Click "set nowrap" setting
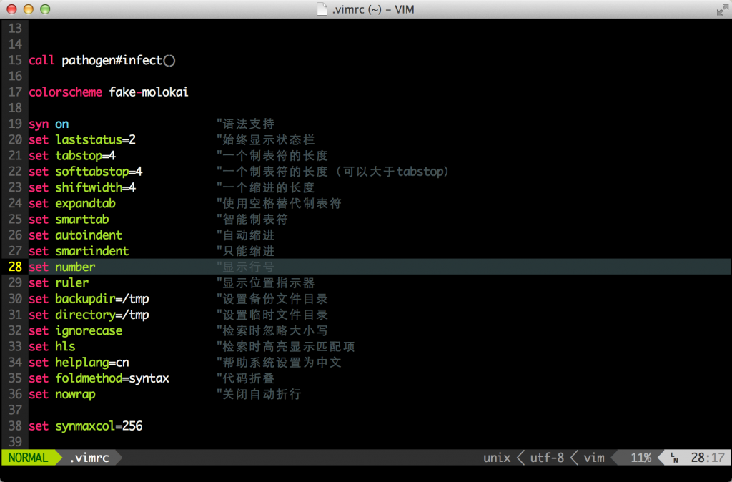The image size is (732, 482). click(62, 394)
